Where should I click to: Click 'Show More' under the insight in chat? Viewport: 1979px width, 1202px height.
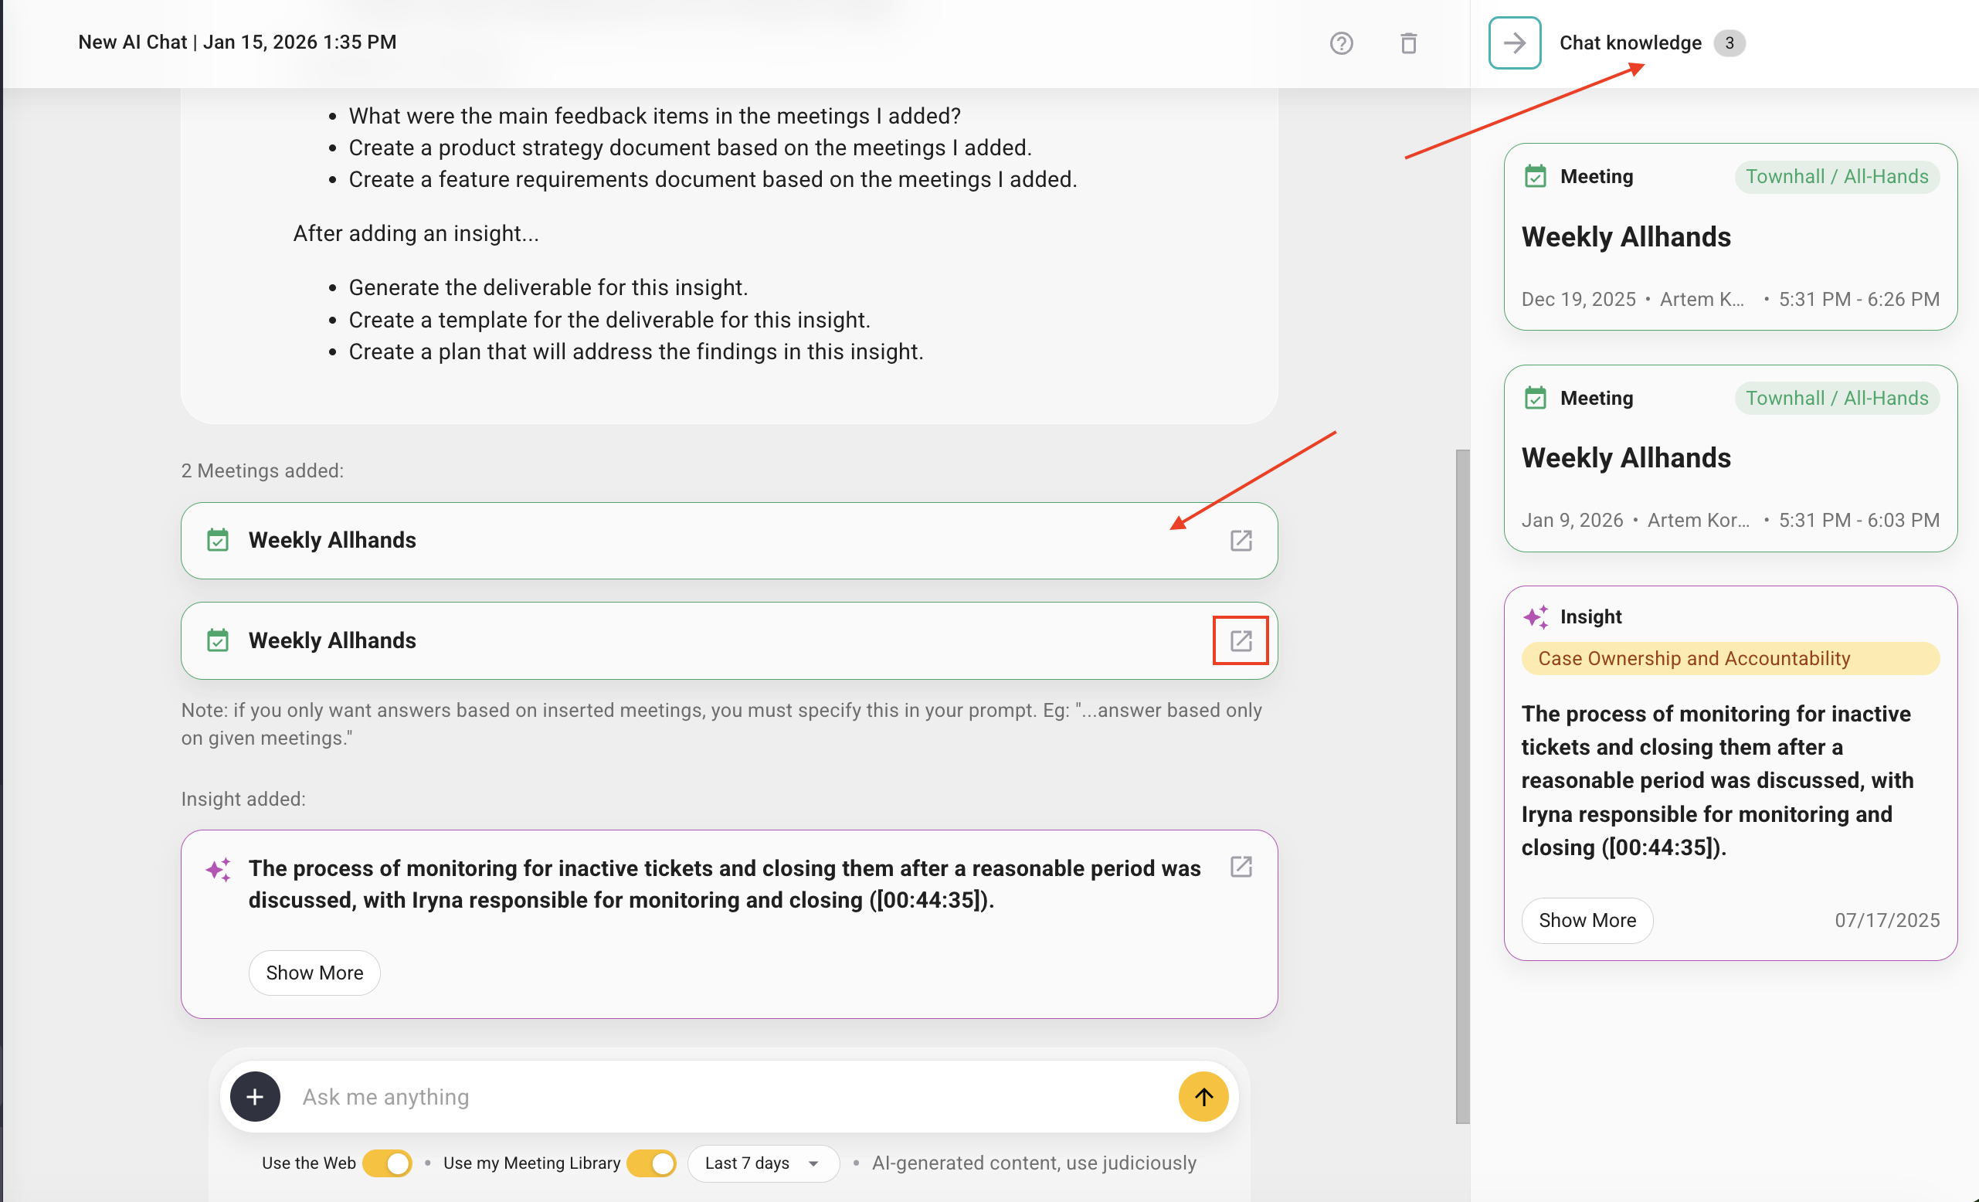pos(314,973)
